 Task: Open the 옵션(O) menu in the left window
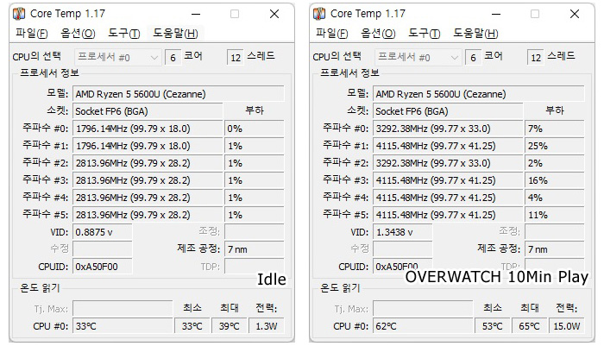[77, 34]
